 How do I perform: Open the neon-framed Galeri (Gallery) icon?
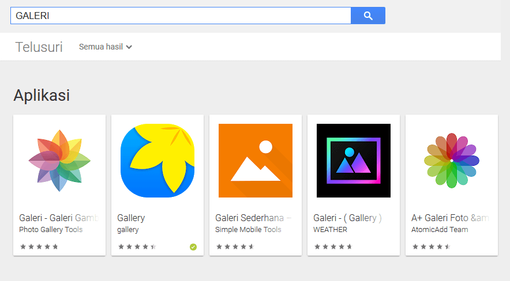(x=354, y=161)
